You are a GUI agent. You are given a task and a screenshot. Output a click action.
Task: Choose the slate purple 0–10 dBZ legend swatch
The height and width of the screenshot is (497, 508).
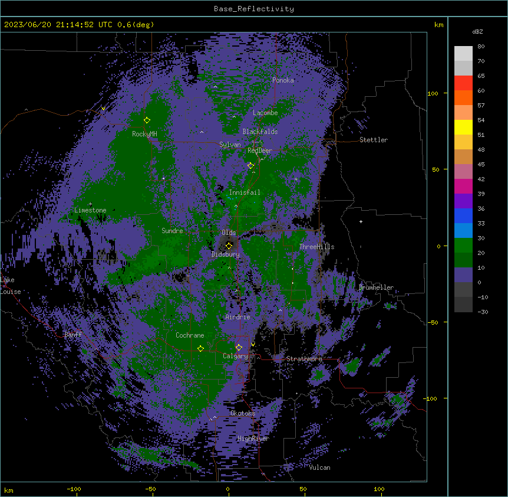(x=463, y=275)
